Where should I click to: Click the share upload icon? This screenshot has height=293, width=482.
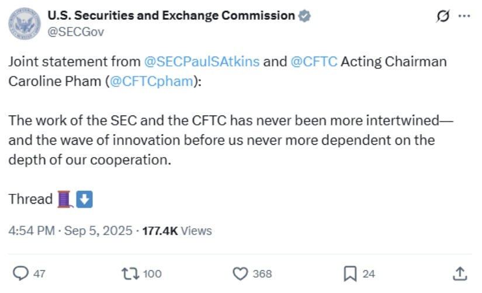[x=460, y=273]
